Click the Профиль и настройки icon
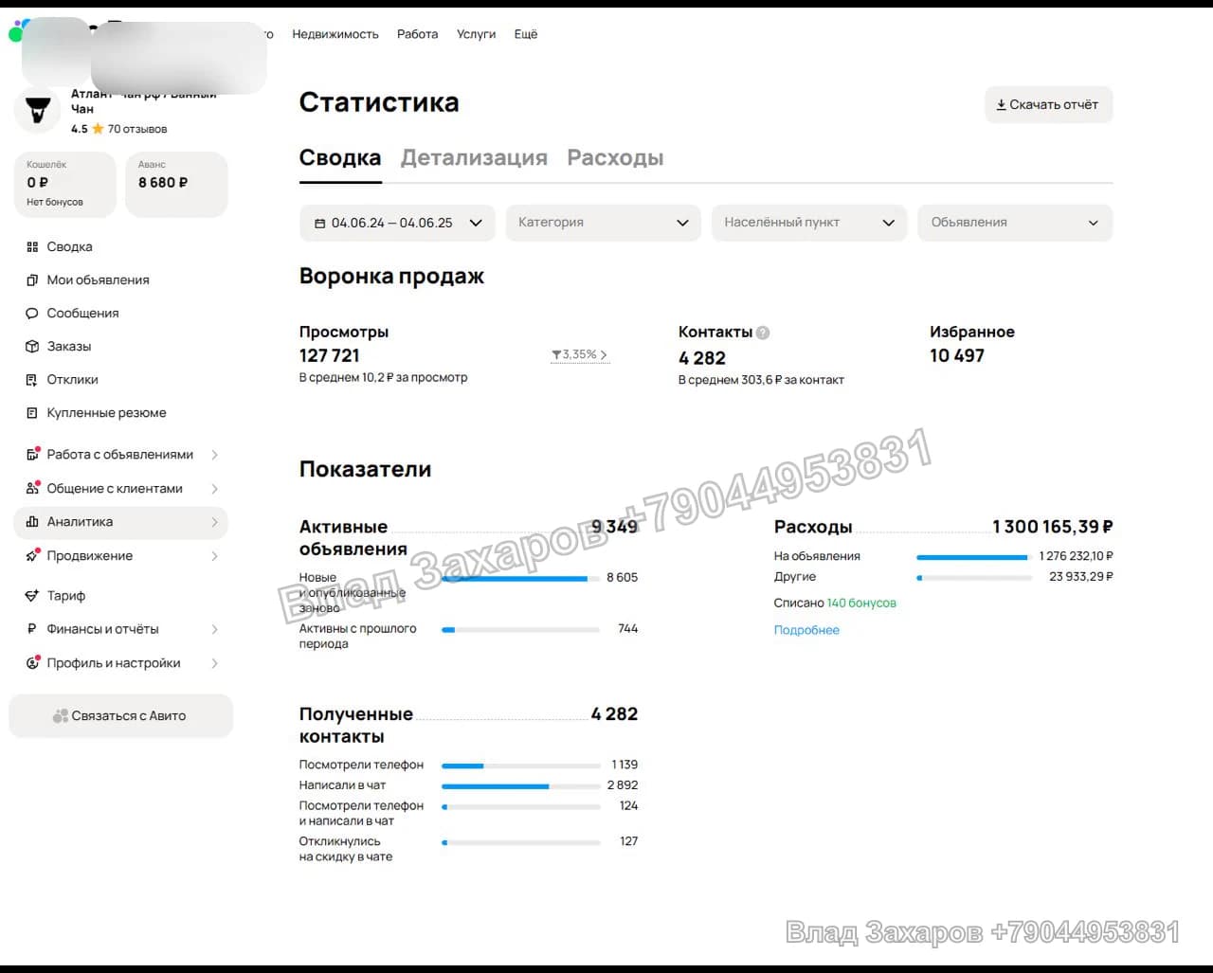 pos(33,663)
